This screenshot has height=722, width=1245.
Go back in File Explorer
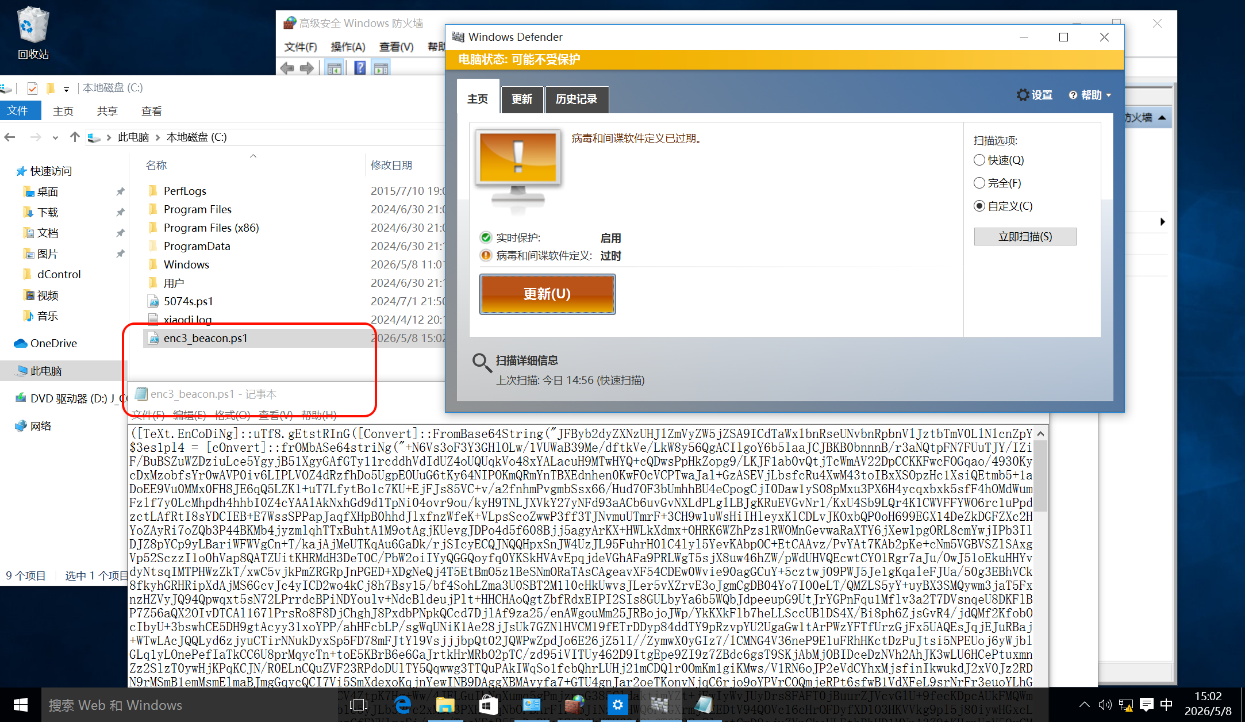[10, 137]
